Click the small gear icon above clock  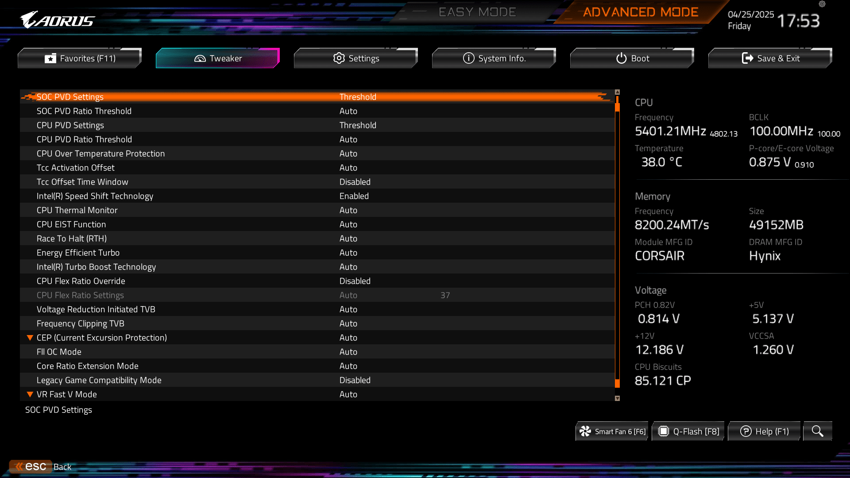pos(822,4)
